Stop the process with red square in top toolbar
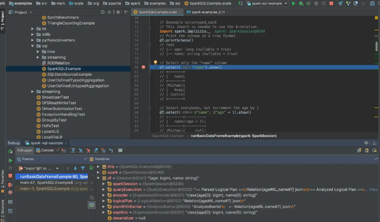This screenshot has width=380, height=222. (x=331, y=4)
